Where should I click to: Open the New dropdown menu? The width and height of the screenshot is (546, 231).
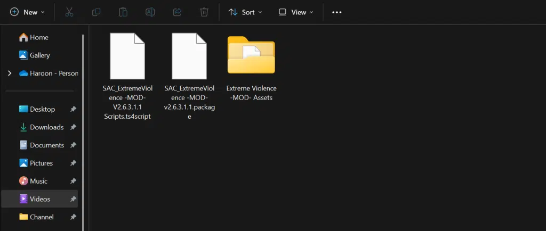(27, 12)
